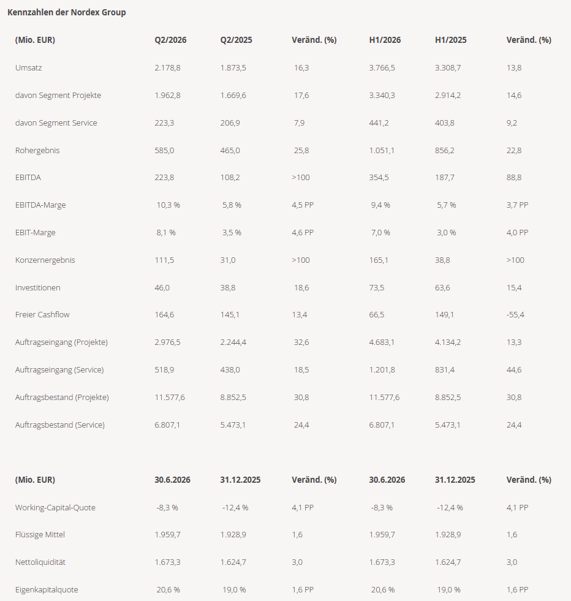Screen dimensions: 571x601
Task: Select the EBIT-Marge row label
Action: [36, 233]
